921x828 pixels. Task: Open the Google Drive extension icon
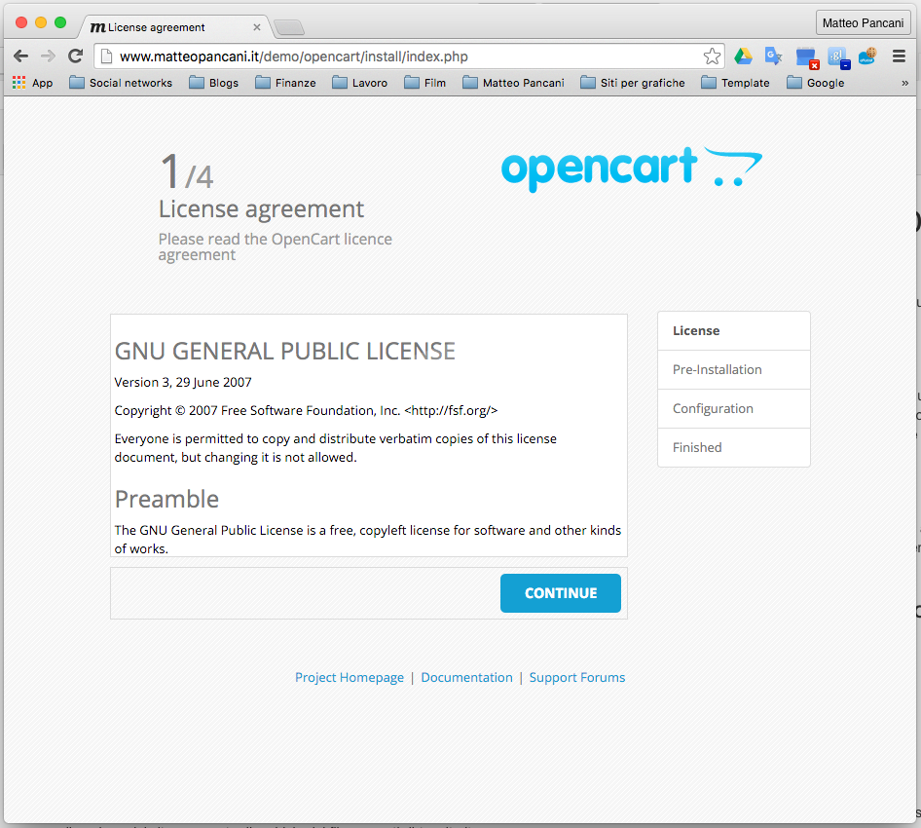pyautogui.click(x=743, y=56)
